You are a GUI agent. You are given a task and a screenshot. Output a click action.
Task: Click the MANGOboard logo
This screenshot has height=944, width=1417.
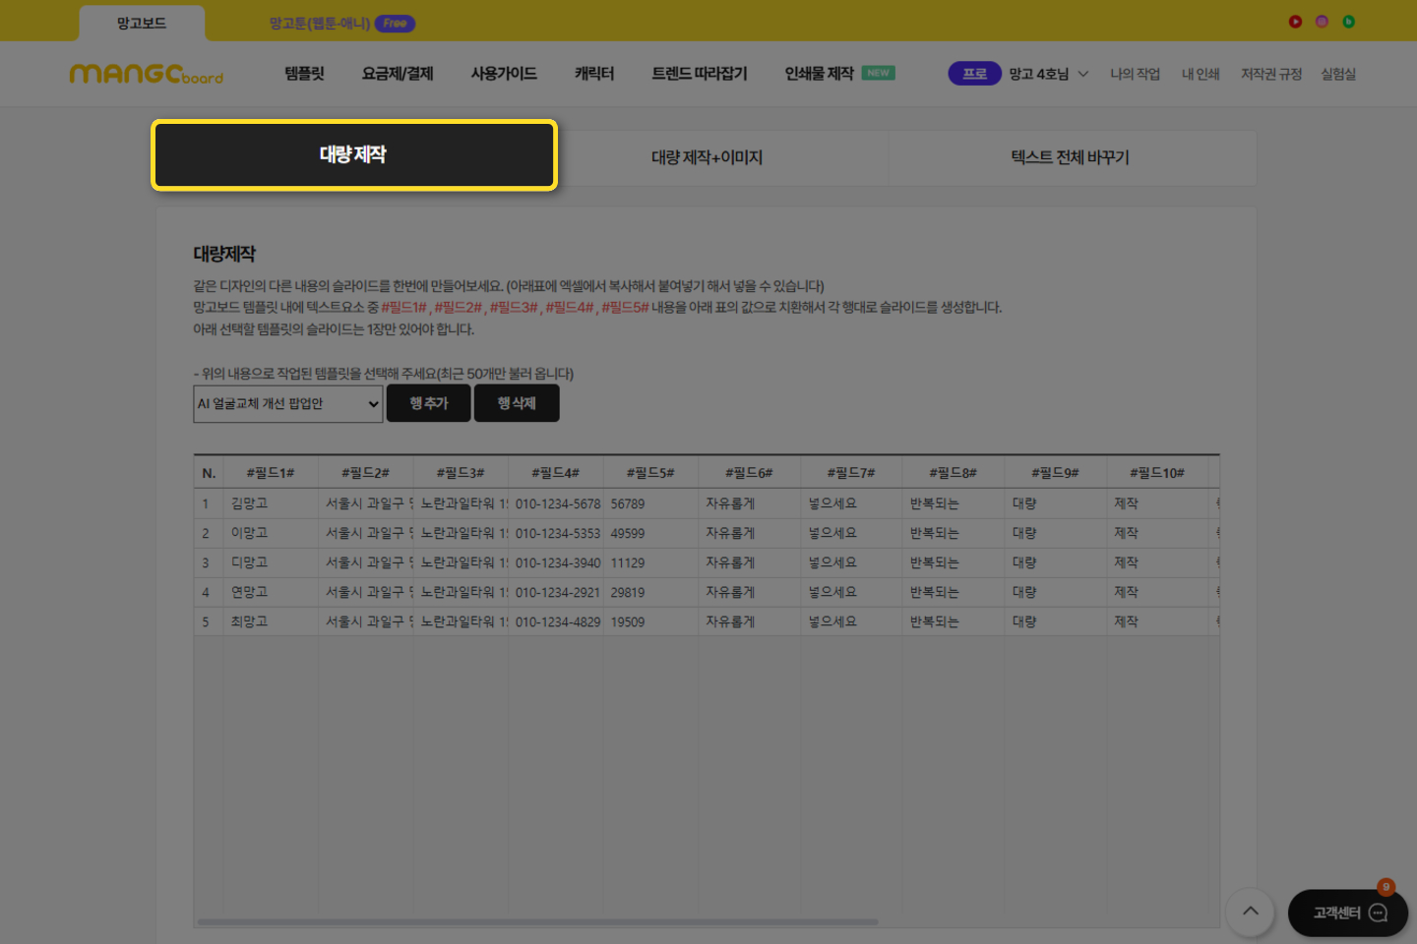coord(147,74)
